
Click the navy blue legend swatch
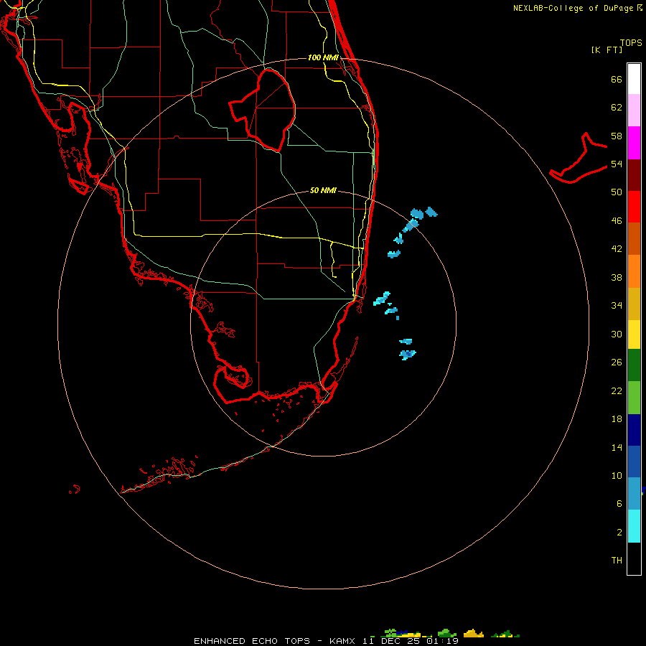click(x=634, y=430)
